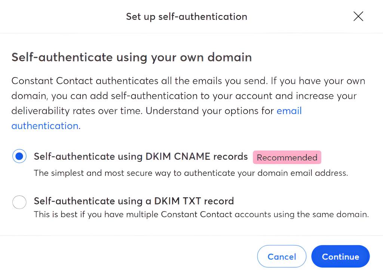Screen dimensions: 383x274
Task: Click the "Self-authenticate using your own domain" heading
Action: click(x=131, y=57)
